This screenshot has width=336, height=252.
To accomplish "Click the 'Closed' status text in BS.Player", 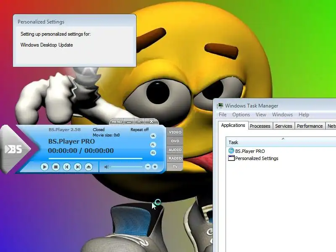I will (99, 130).
